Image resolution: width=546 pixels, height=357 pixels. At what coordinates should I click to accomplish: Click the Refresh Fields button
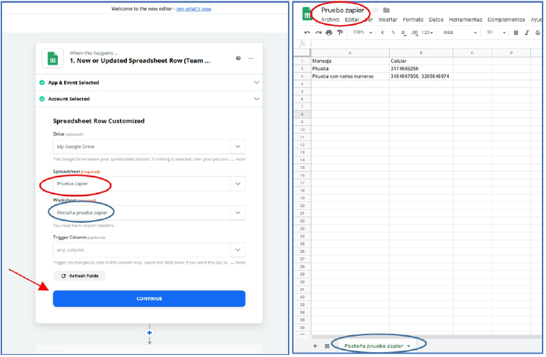pos(79,276)
